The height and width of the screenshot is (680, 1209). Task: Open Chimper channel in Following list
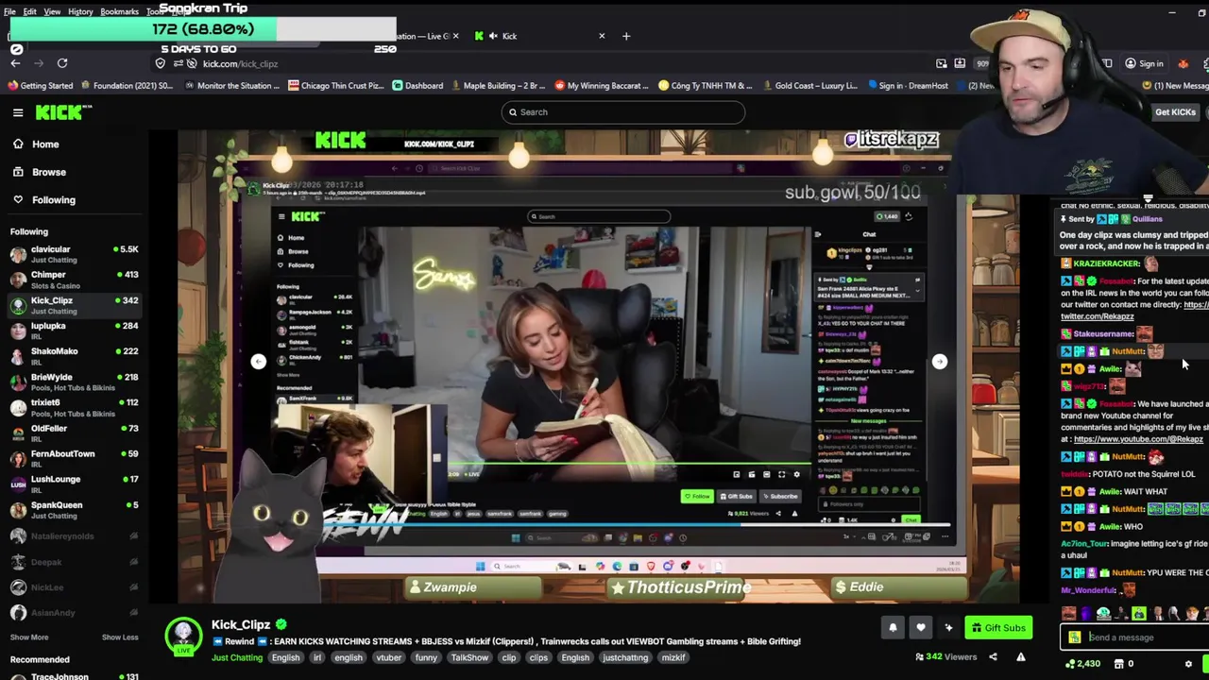(74, 280)
